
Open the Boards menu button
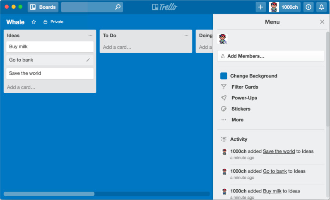43,7
